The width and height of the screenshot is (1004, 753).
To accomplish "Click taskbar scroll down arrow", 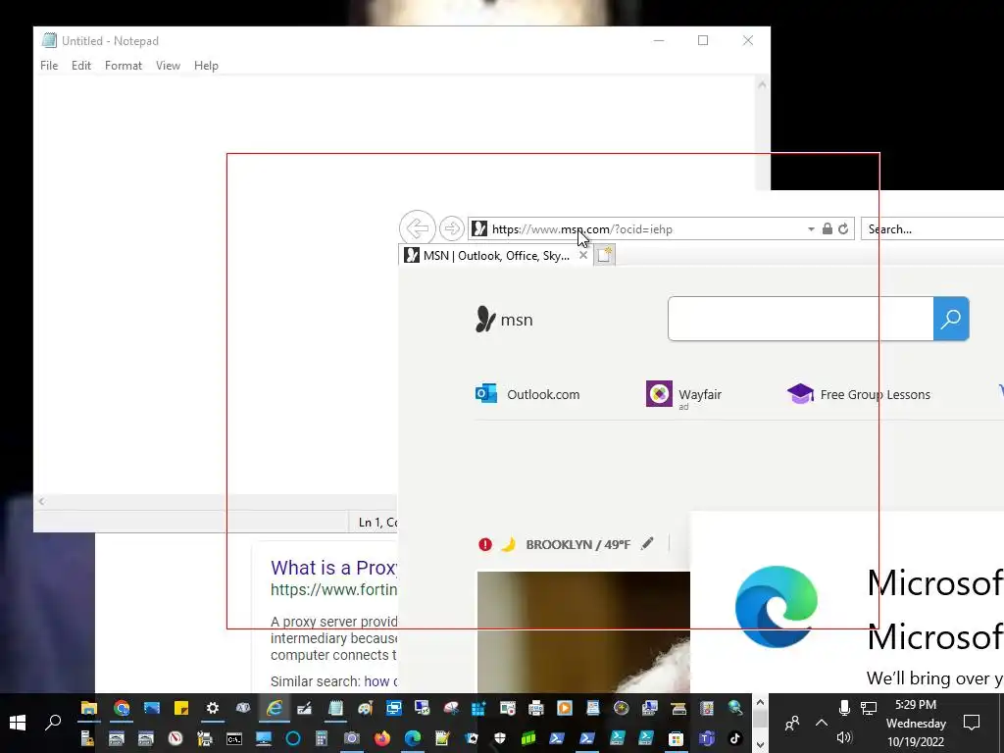I will [x=760, y=745].
